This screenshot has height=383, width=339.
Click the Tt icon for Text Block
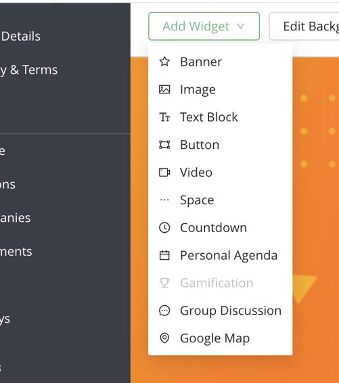point(164,117)
